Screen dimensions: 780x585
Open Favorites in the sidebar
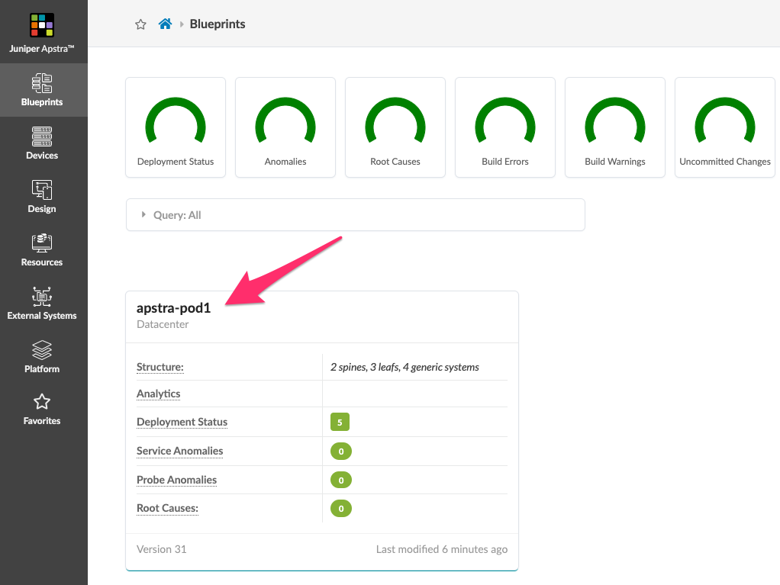tap(42, 409)
